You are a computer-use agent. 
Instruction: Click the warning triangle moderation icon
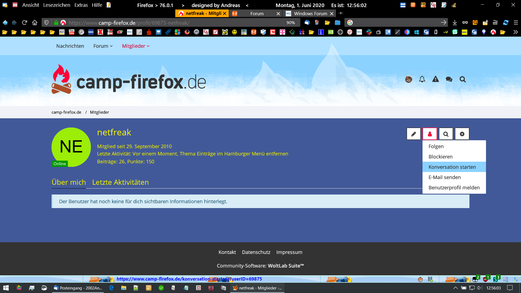436,79
